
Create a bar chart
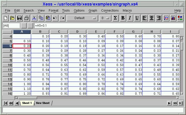click(173, 18)
